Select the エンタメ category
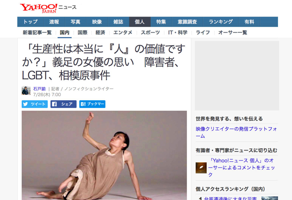292x200 pixels. [123, 33]
